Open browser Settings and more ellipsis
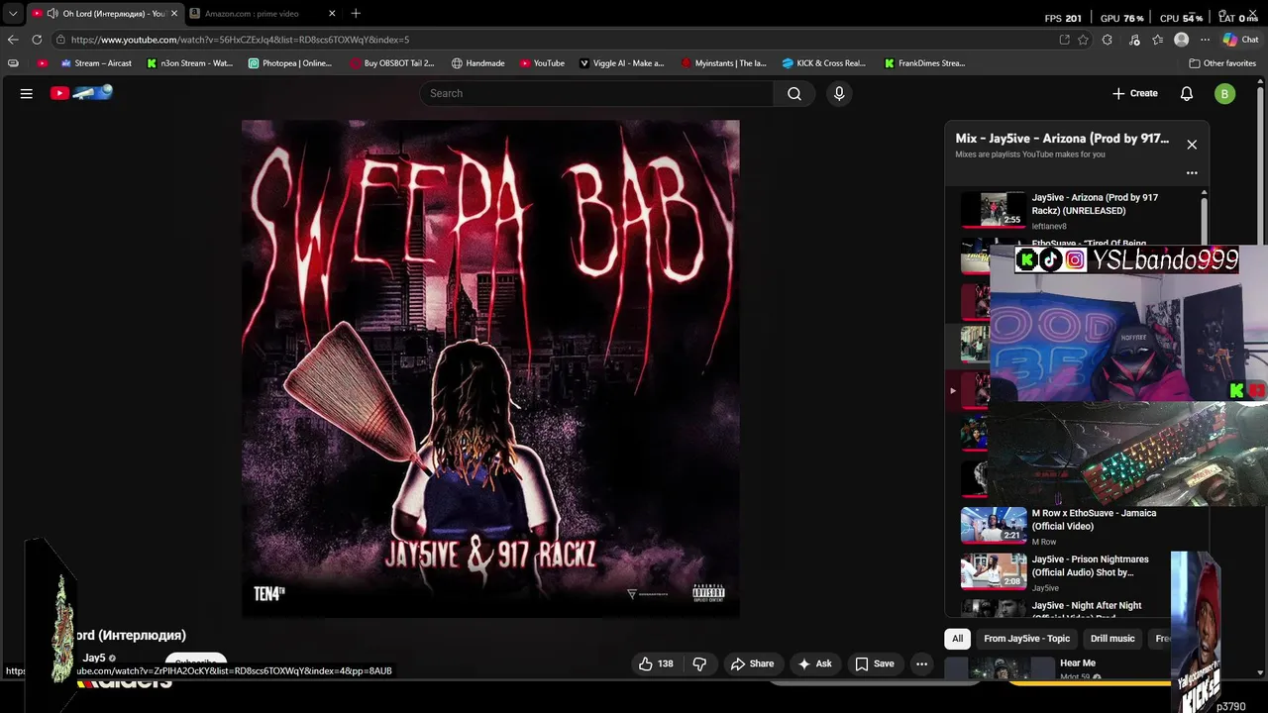This screenshot has width=1268, height=713. [x=1205, y=40]
